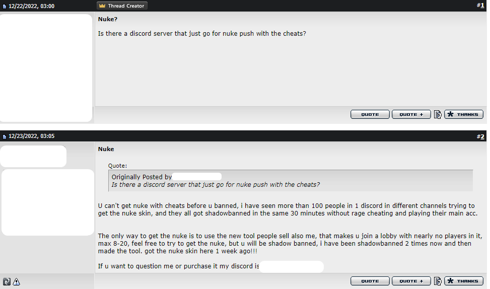Image resolution: width=490 pixels, height=289 pixels.
Task: Click the swirl reputation icon under post #2
Action: (x=7, y=281)
